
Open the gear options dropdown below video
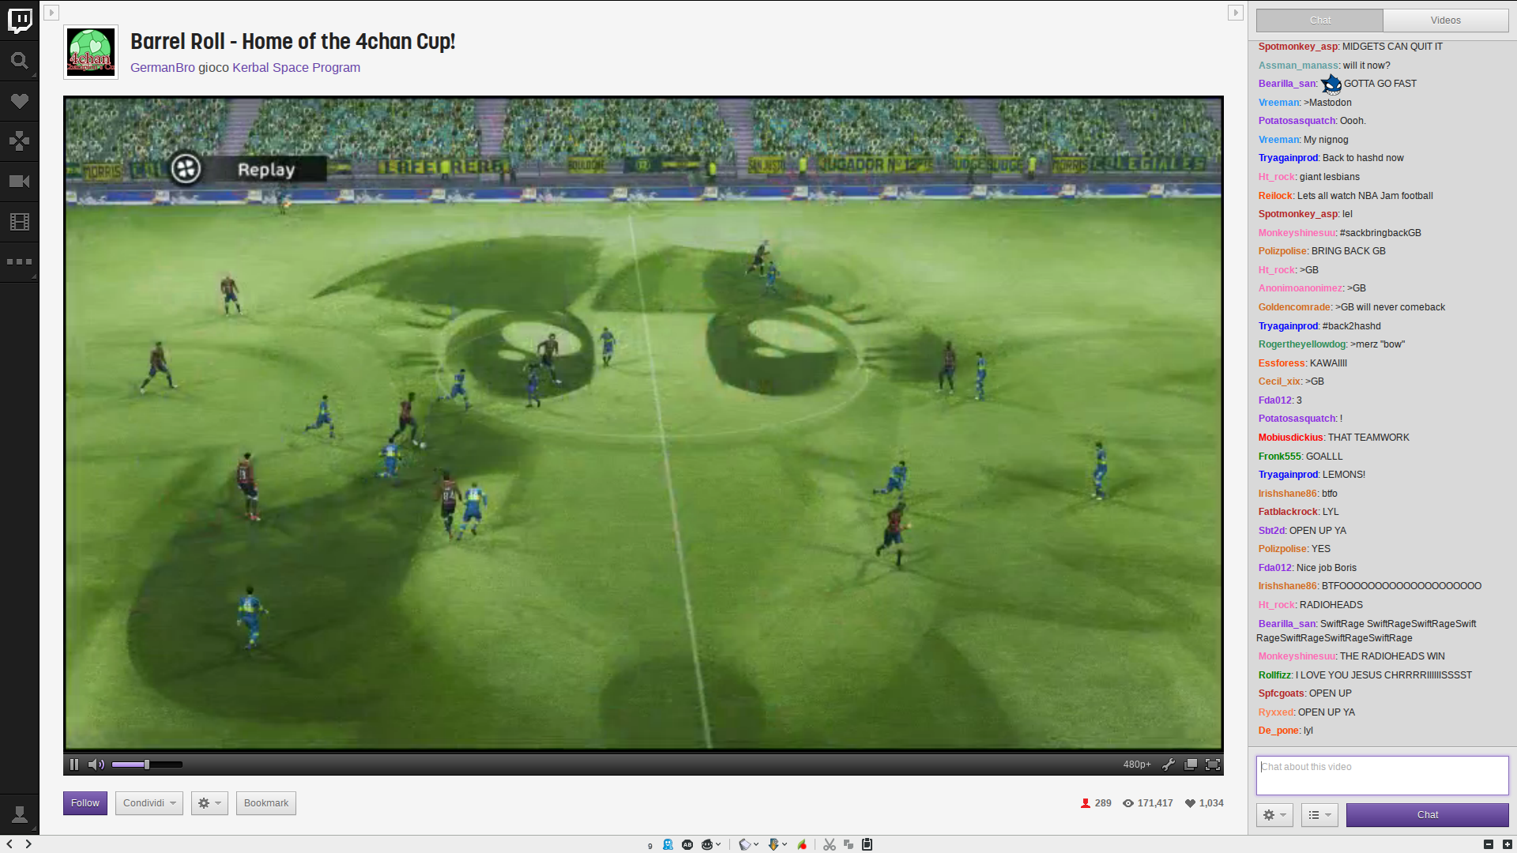click(209, 803)
